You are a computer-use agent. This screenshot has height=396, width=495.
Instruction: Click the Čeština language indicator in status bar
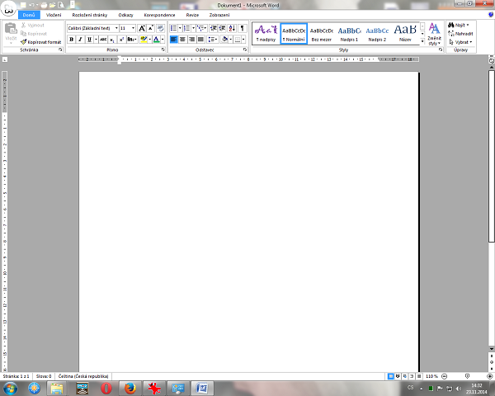click(x=83, y=375)
